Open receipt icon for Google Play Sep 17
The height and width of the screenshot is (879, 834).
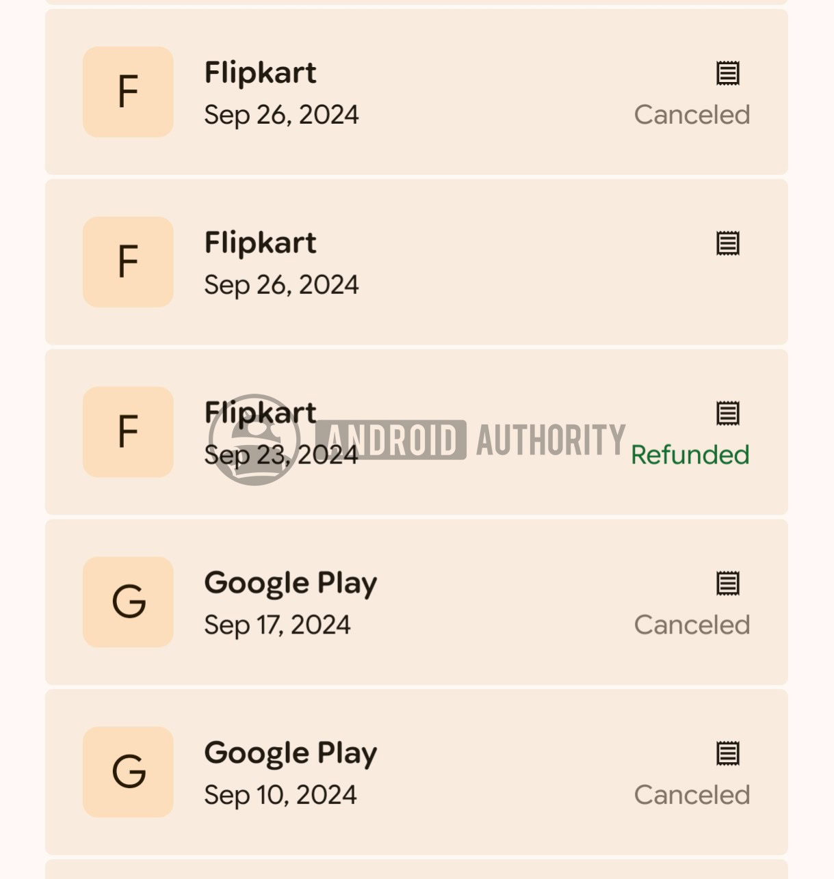pos(728,584)
